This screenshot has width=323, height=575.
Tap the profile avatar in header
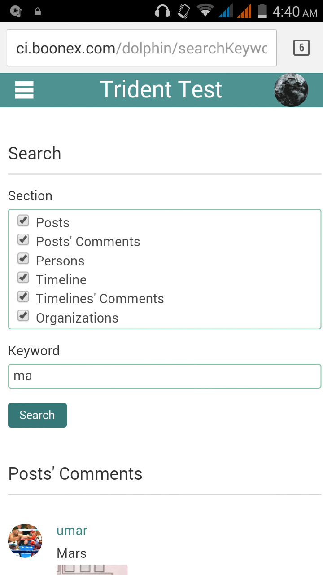(x=291, y=90)
